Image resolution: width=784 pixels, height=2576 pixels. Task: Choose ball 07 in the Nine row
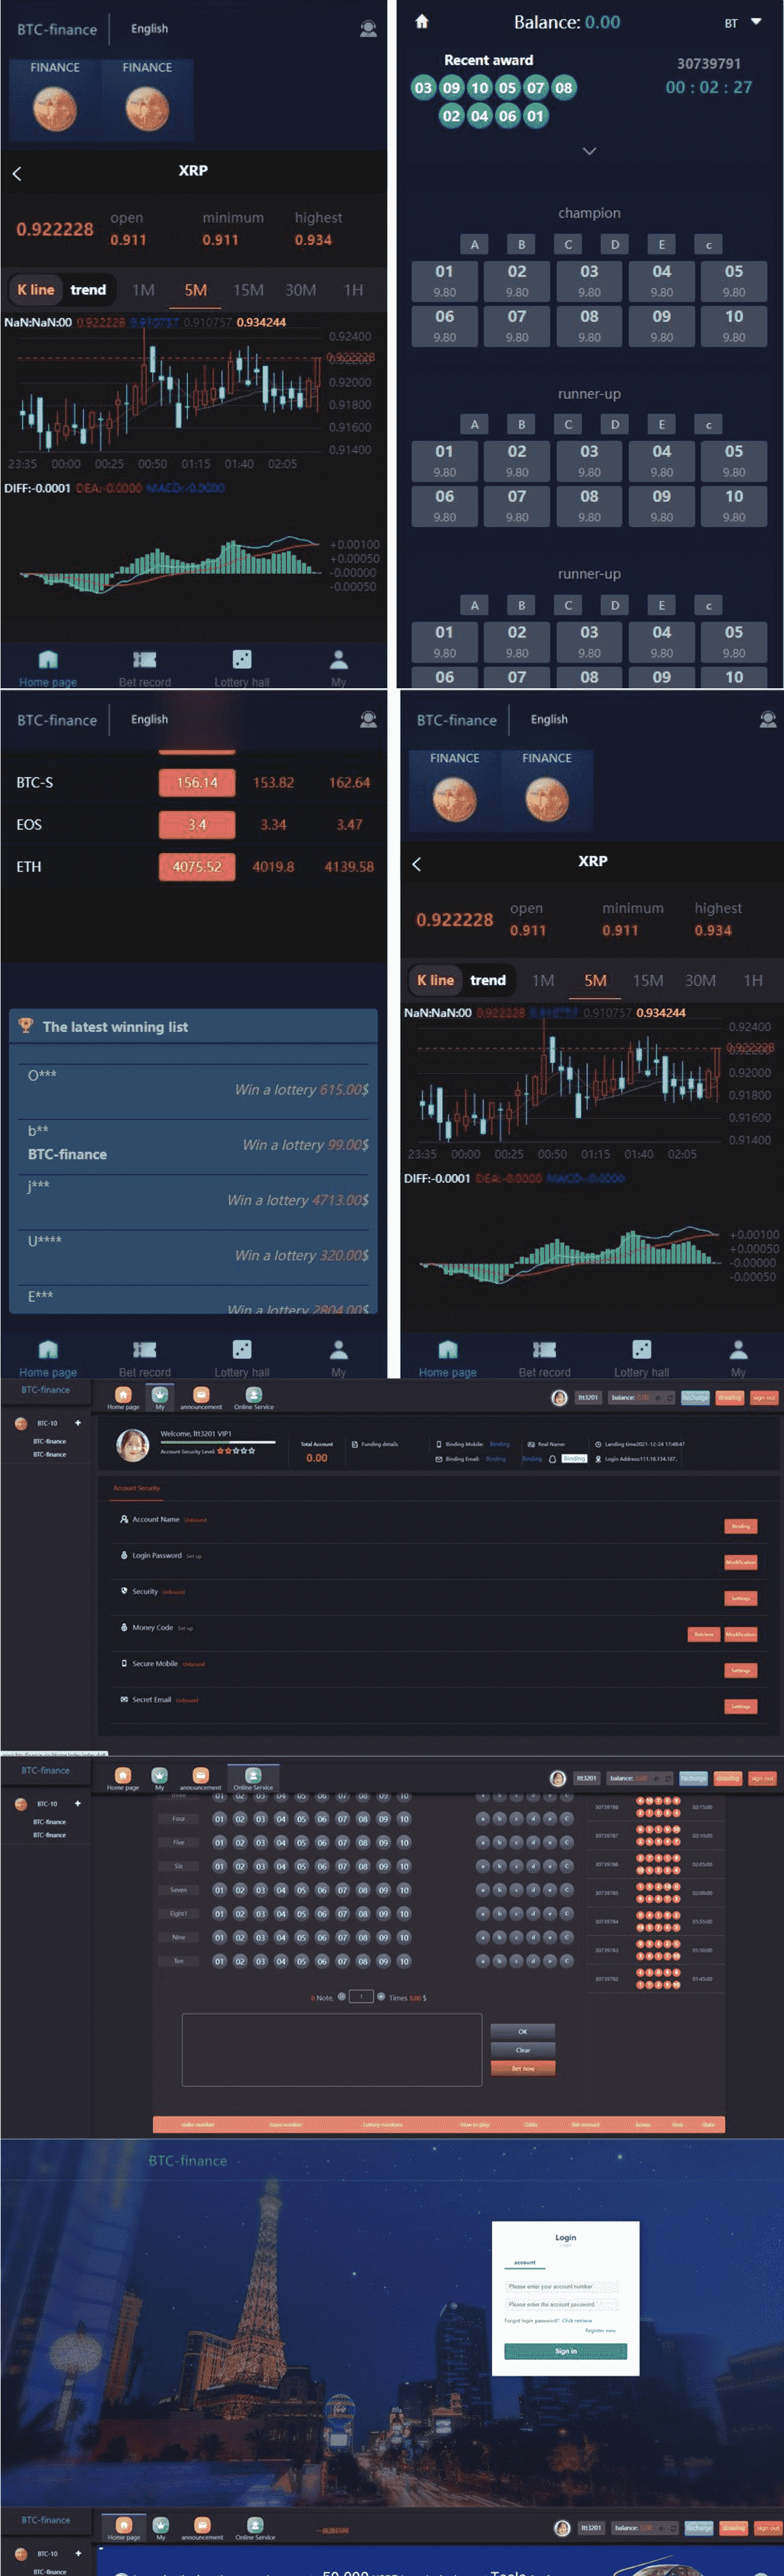click(342, 1937)
